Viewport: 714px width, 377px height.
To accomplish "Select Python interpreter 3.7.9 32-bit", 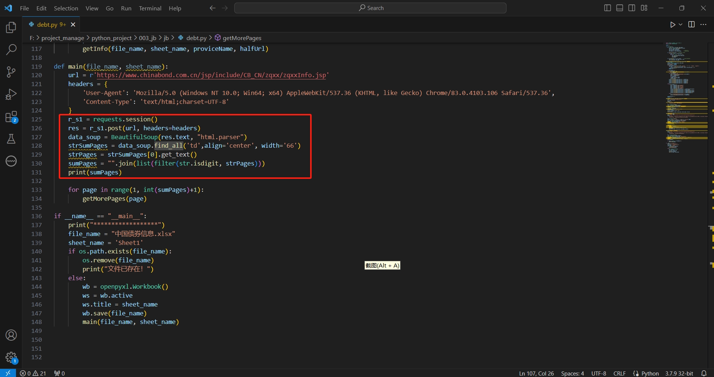I will pos(679,373).
